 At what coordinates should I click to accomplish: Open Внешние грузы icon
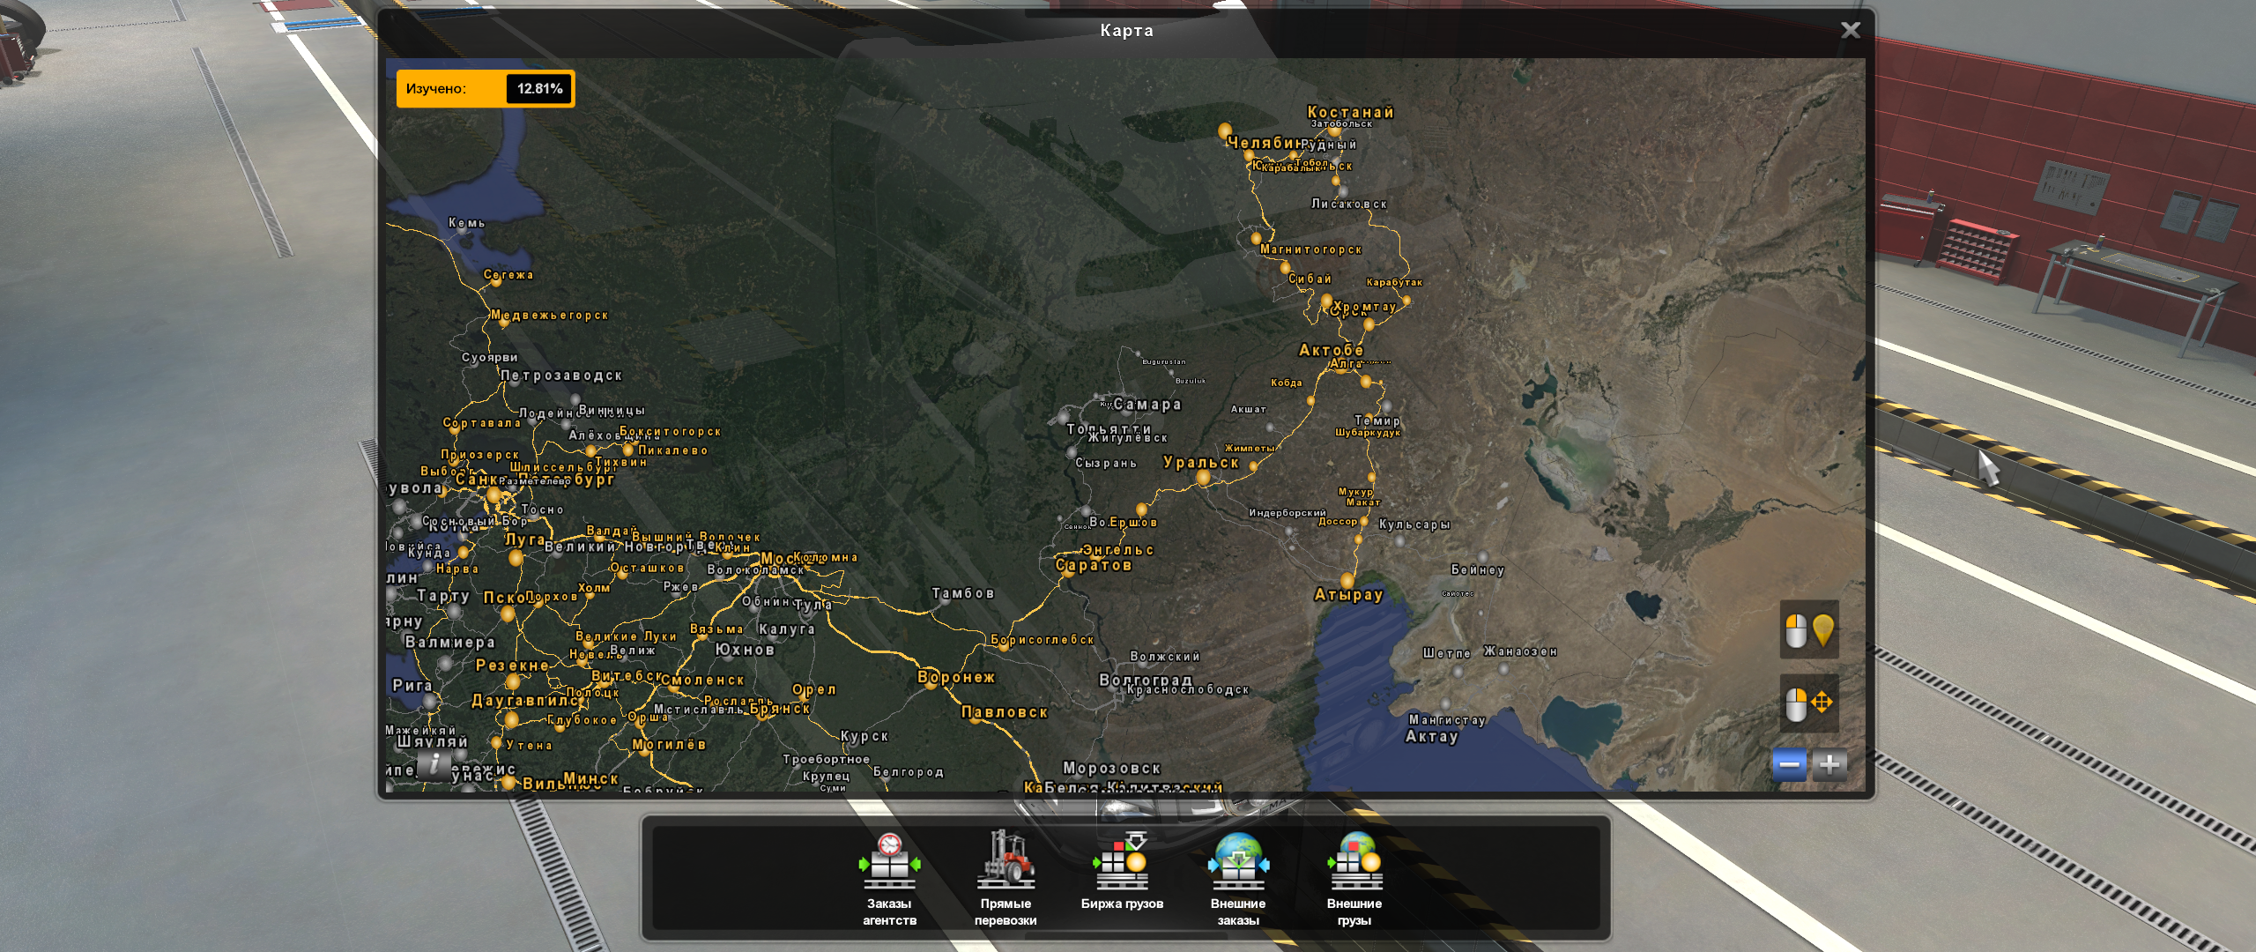[x=1354, y=878]
